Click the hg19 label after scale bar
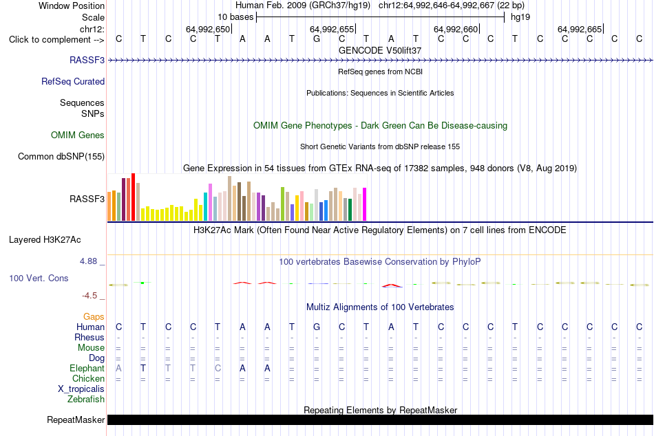654x436 pixels. (x=520, y=17)
